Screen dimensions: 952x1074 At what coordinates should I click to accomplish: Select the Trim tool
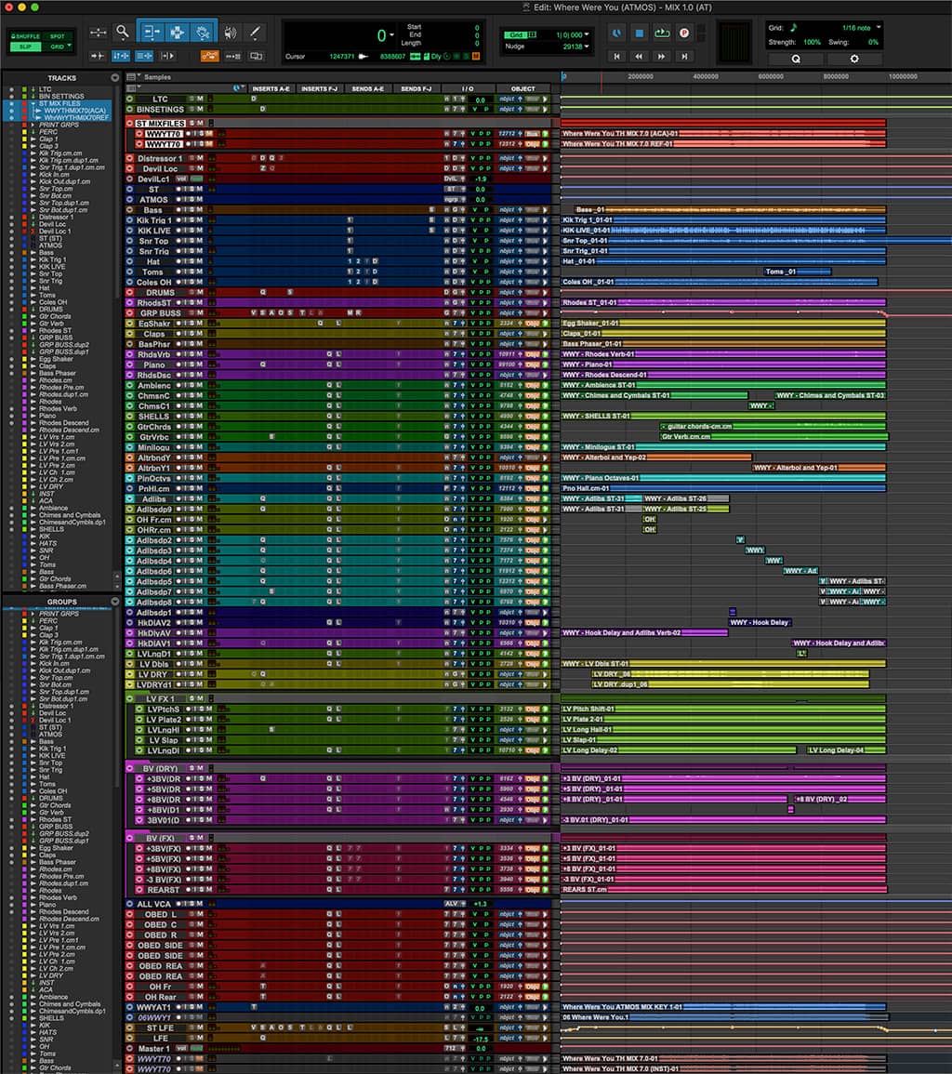[x=151, y=33]
